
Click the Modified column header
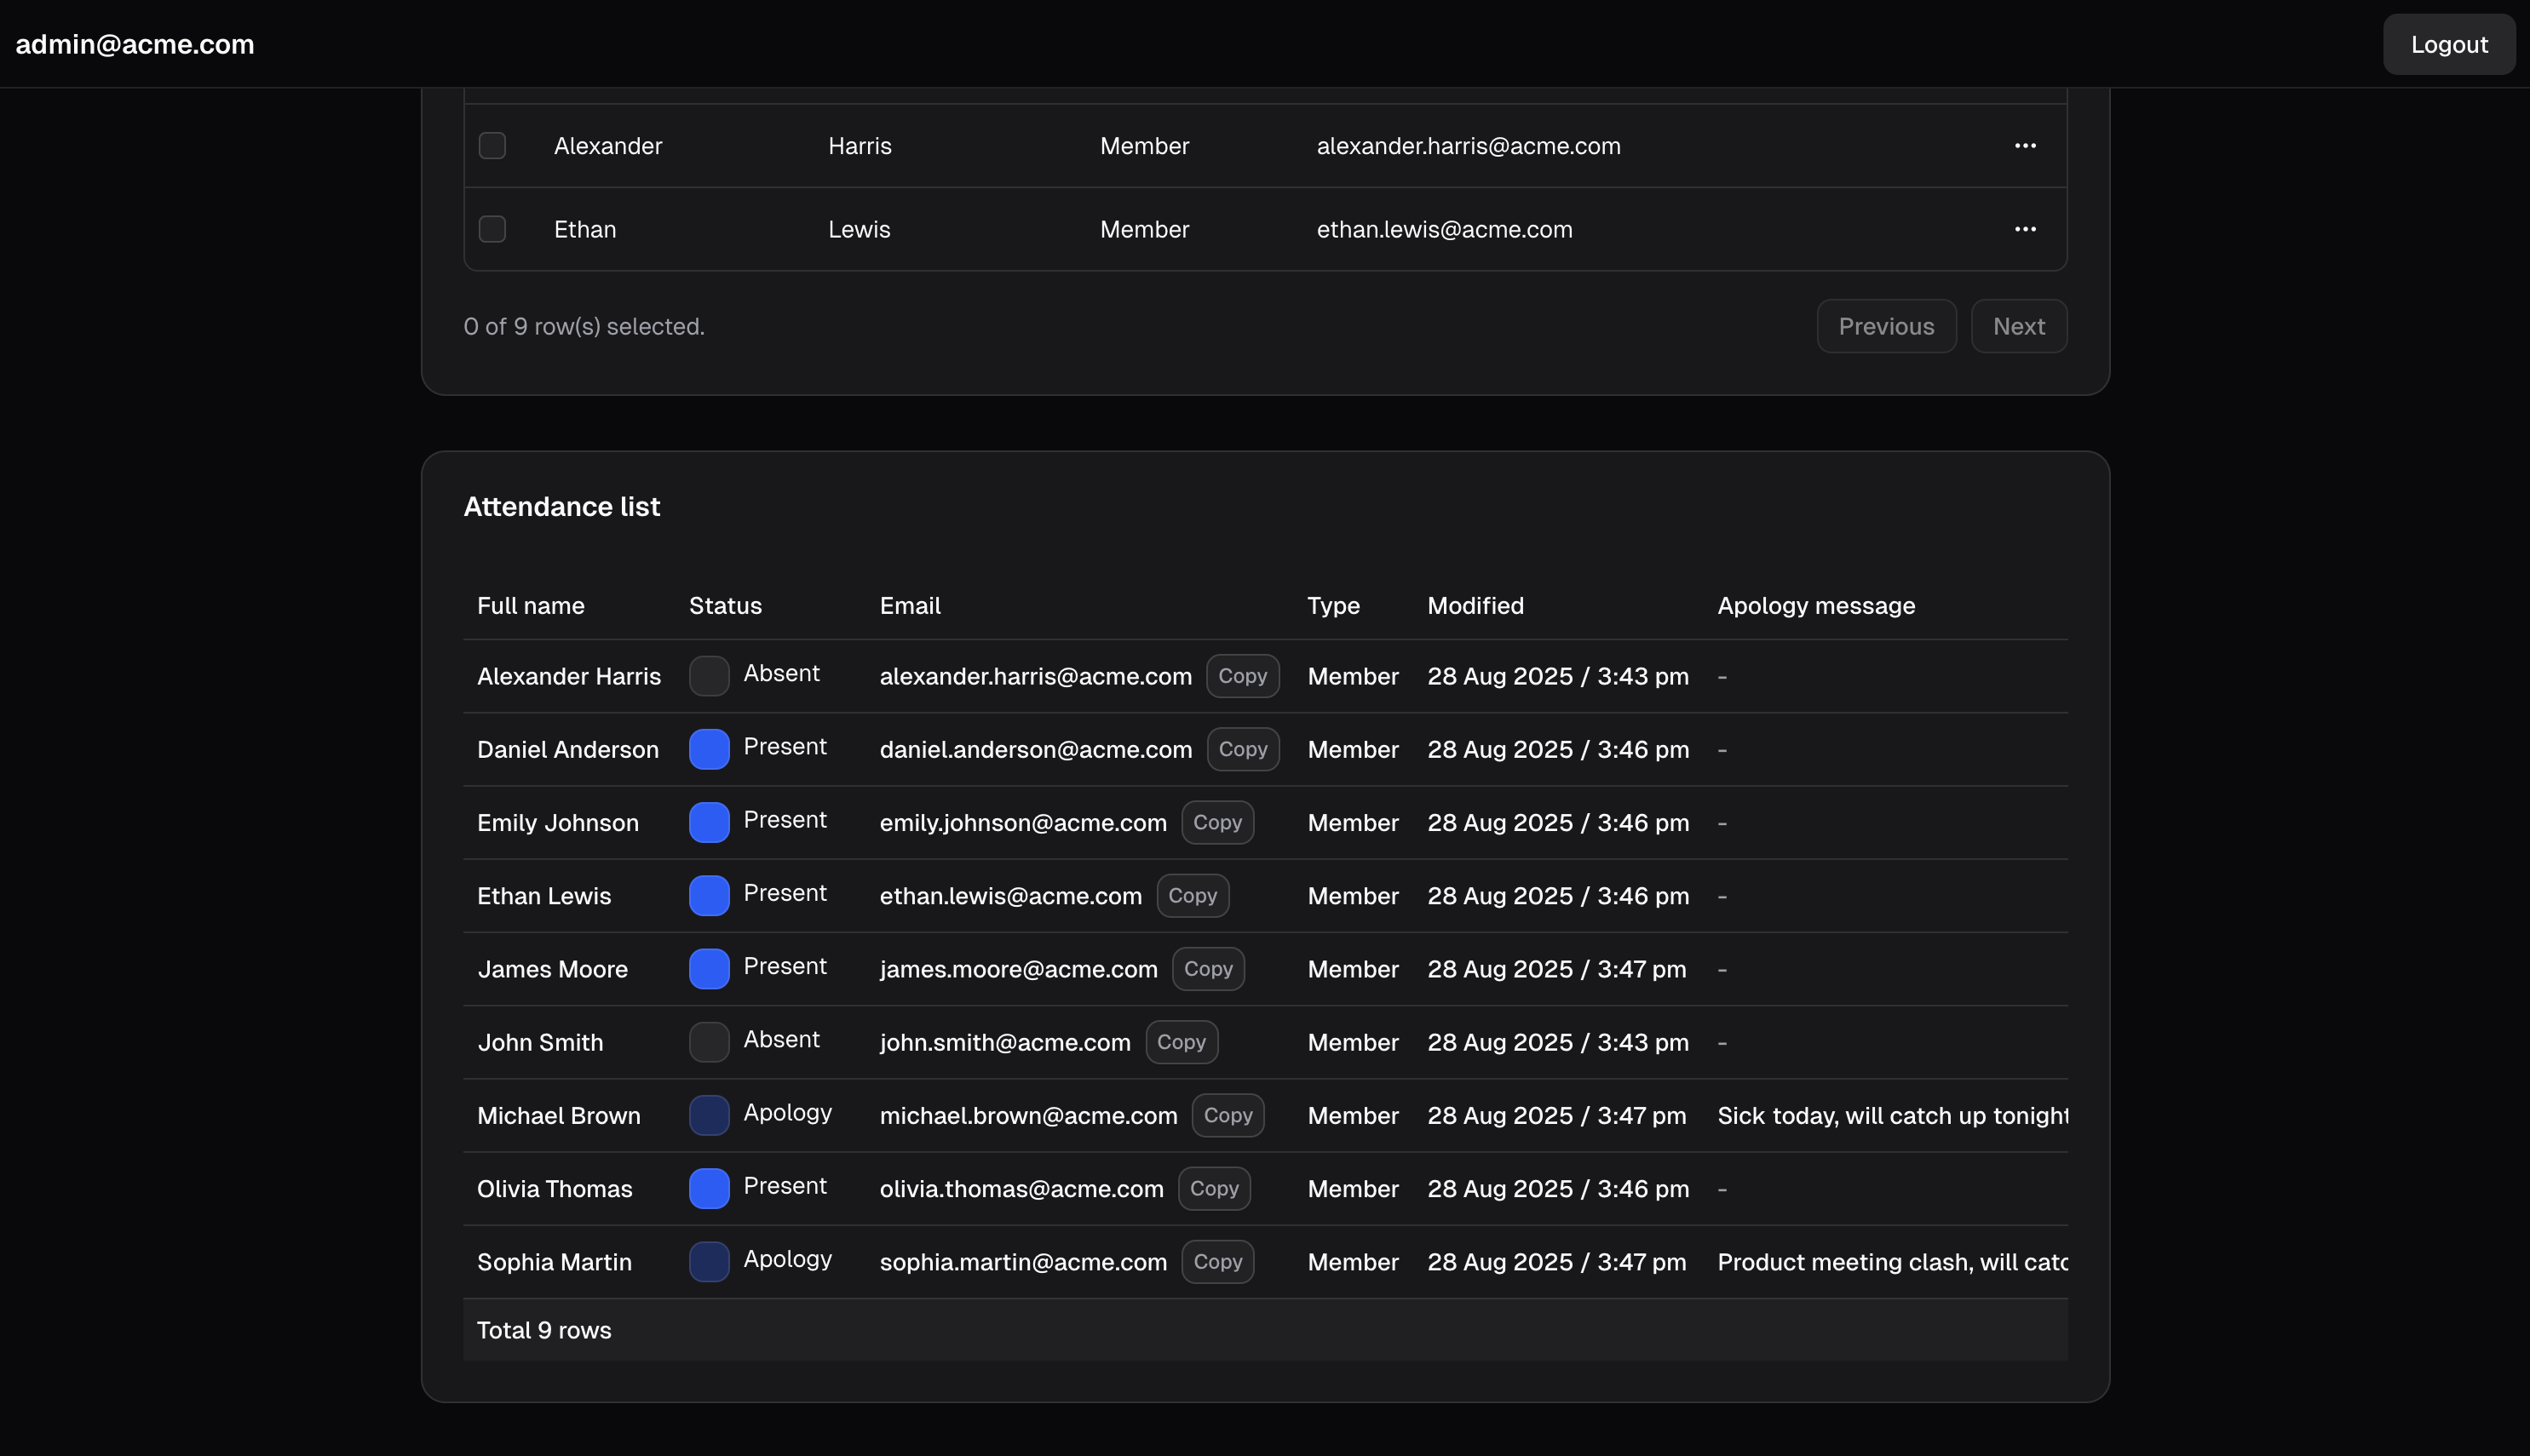(1475, 605)
